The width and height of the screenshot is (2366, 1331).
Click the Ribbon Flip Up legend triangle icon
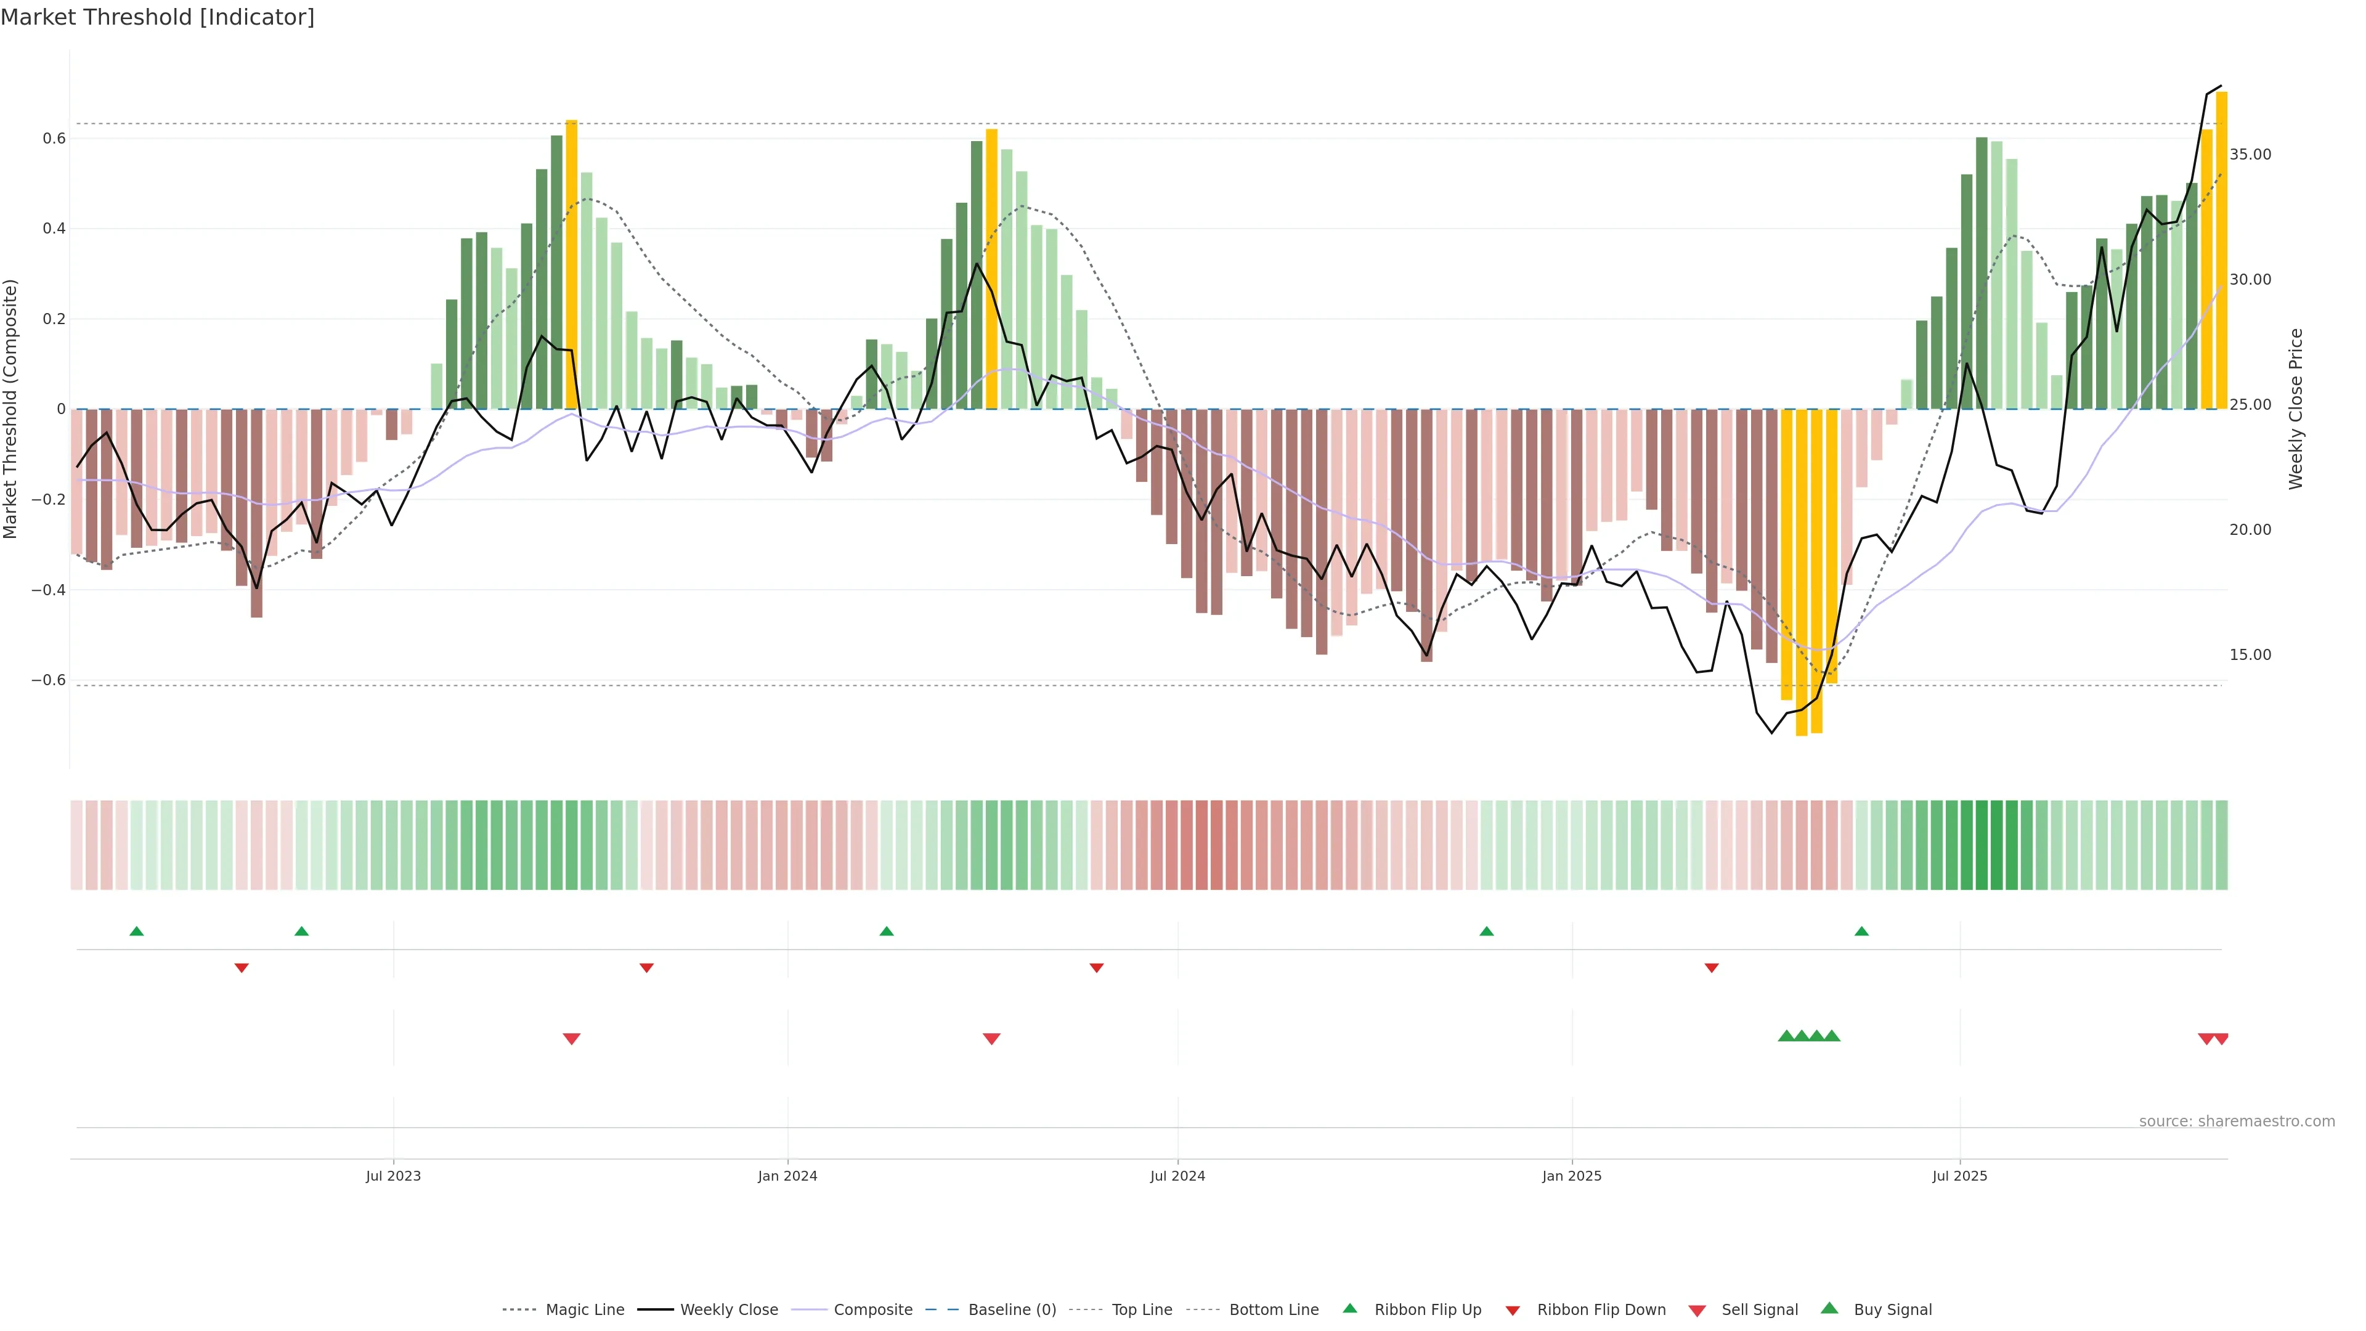click(1349, 1308)
